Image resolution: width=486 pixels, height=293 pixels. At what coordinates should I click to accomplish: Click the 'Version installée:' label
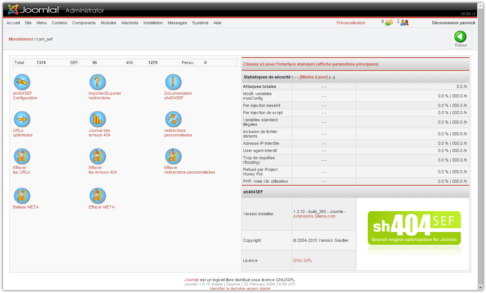click(x=259, y=214)
